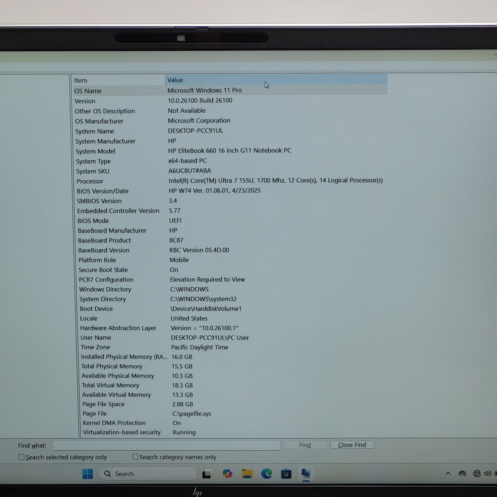Click the volume speaker tray icon

coord(487,473)
